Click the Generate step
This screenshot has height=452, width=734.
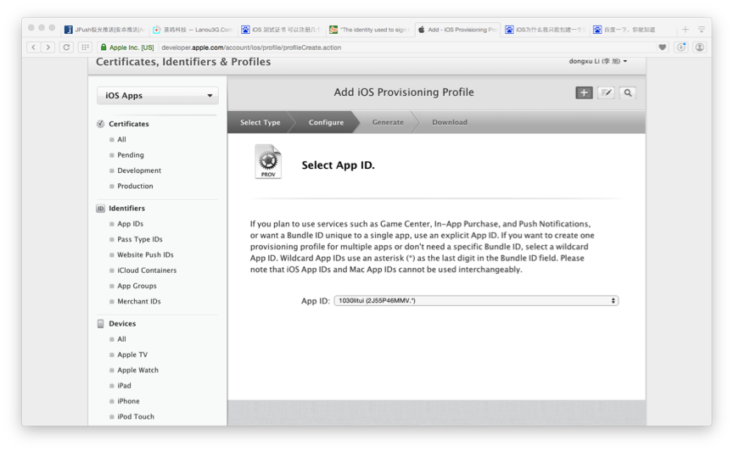tap(388, 122)
